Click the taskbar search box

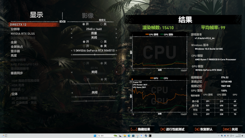[107, 136]
